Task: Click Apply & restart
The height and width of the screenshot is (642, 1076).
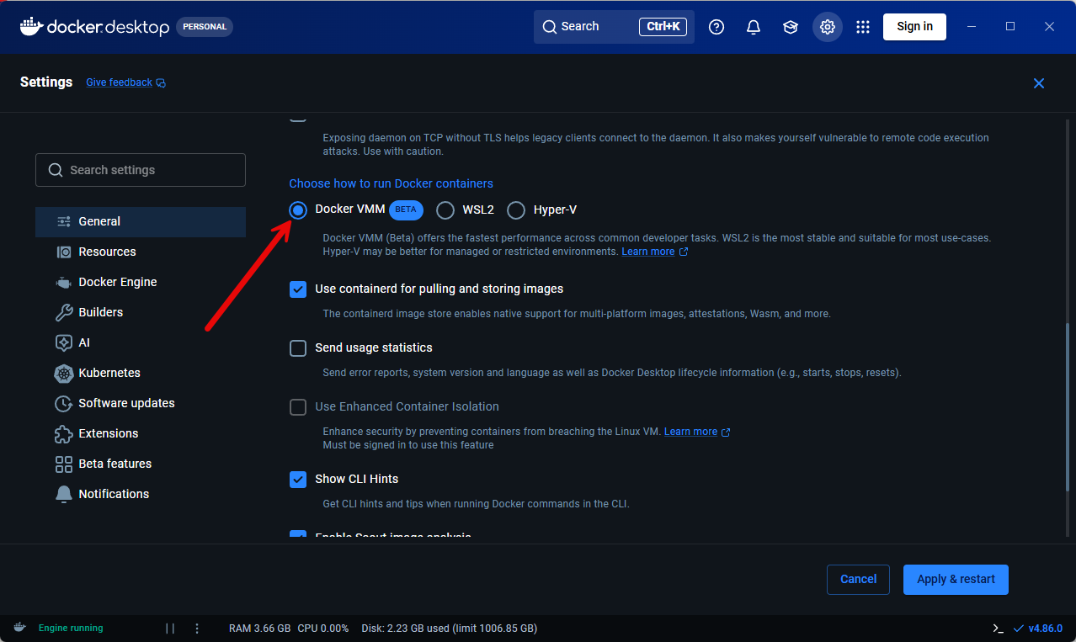Action: coord(956,580)
